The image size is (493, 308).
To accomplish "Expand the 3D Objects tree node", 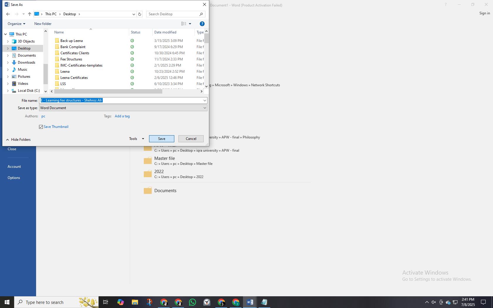I will 8,41.
